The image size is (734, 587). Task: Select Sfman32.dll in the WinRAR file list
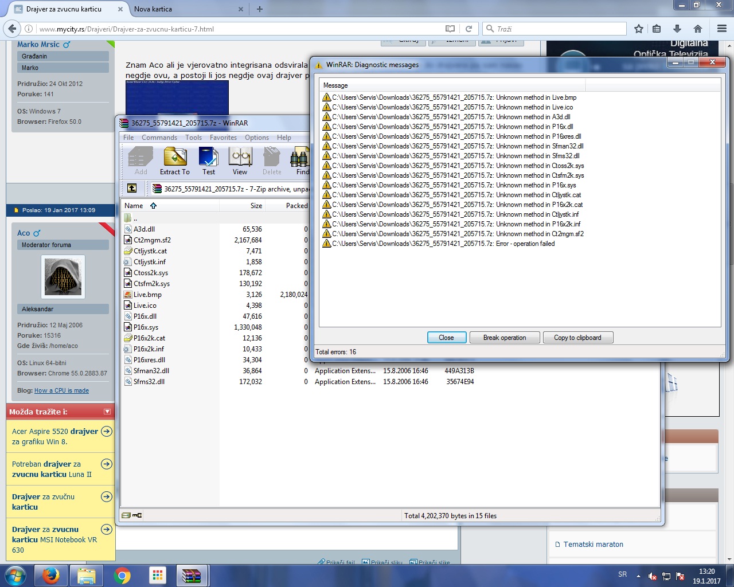pyautogui.click(x=151, y=371)
